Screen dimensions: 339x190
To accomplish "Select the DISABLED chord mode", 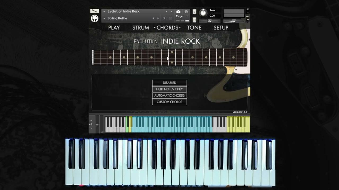I will [x=169, y=83].
